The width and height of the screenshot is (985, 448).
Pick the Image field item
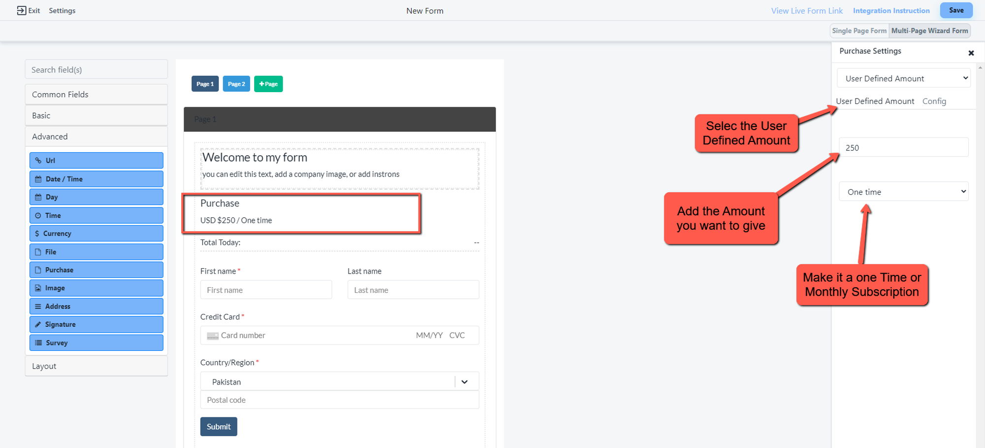[x=96, y=288]
